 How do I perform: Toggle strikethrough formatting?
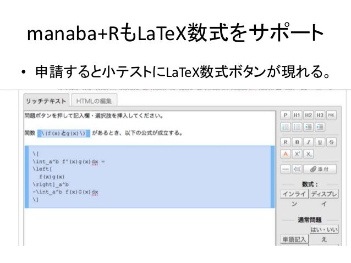point(331,142)
